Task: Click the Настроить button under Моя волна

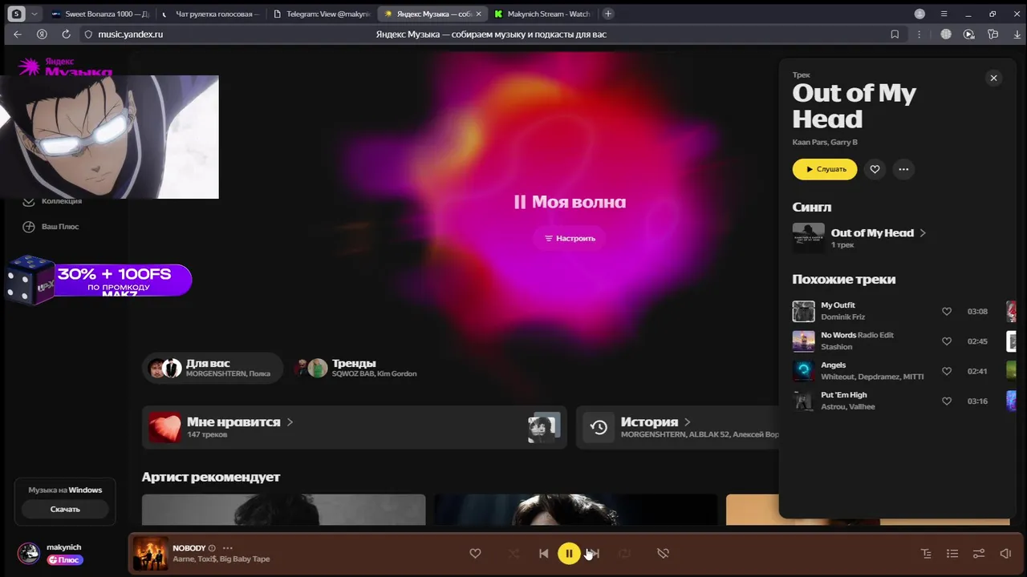Action: pos(570,238)
